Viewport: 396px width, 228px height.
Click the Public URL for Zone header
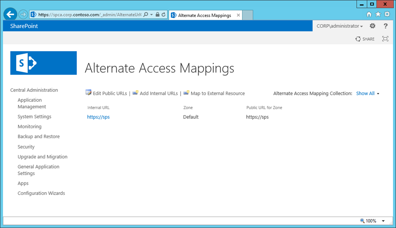tap(264, 108)
